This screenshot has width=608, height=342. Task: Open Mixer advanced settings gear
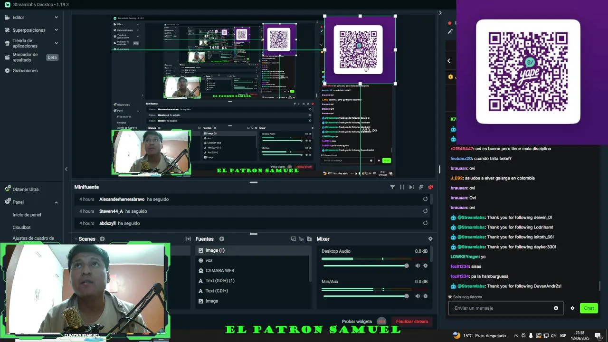pos(430,239)
